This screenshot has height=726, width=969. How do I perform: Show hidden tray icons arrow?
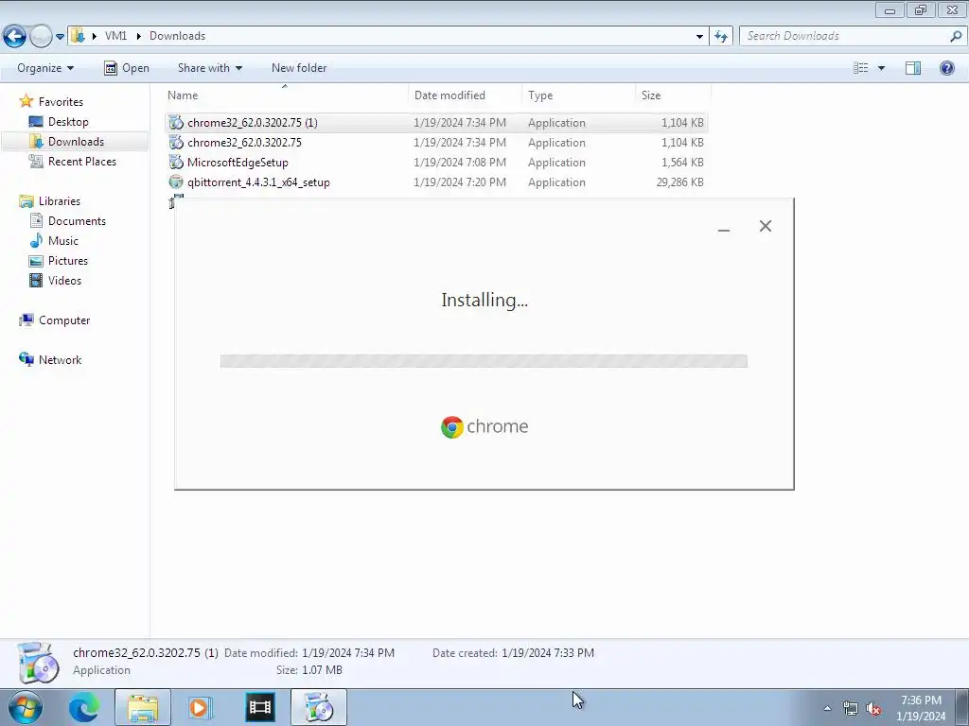point(827,708)
